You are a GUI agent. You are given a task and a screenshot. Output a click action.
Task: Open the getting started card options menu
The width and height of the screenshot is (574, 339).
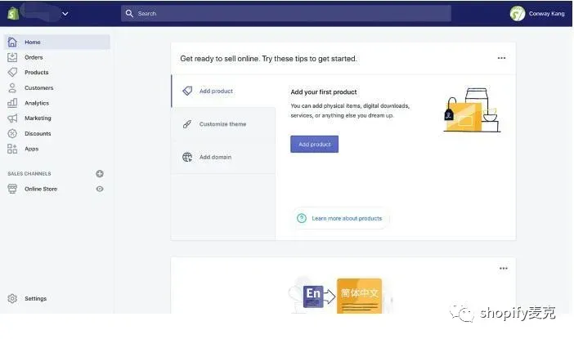click(501, 58)
